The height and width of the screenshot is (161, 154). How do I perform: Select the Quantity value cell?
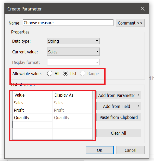pyautogui.click(x=32, y=118)
